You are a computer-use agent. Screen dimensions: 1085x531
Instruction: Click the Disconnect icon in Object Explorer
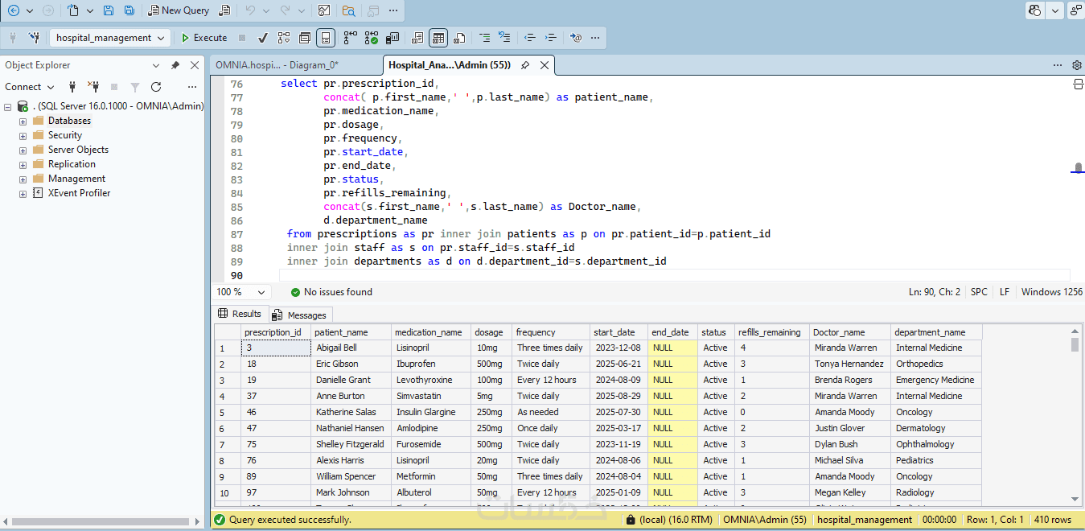tap(93, 87)
